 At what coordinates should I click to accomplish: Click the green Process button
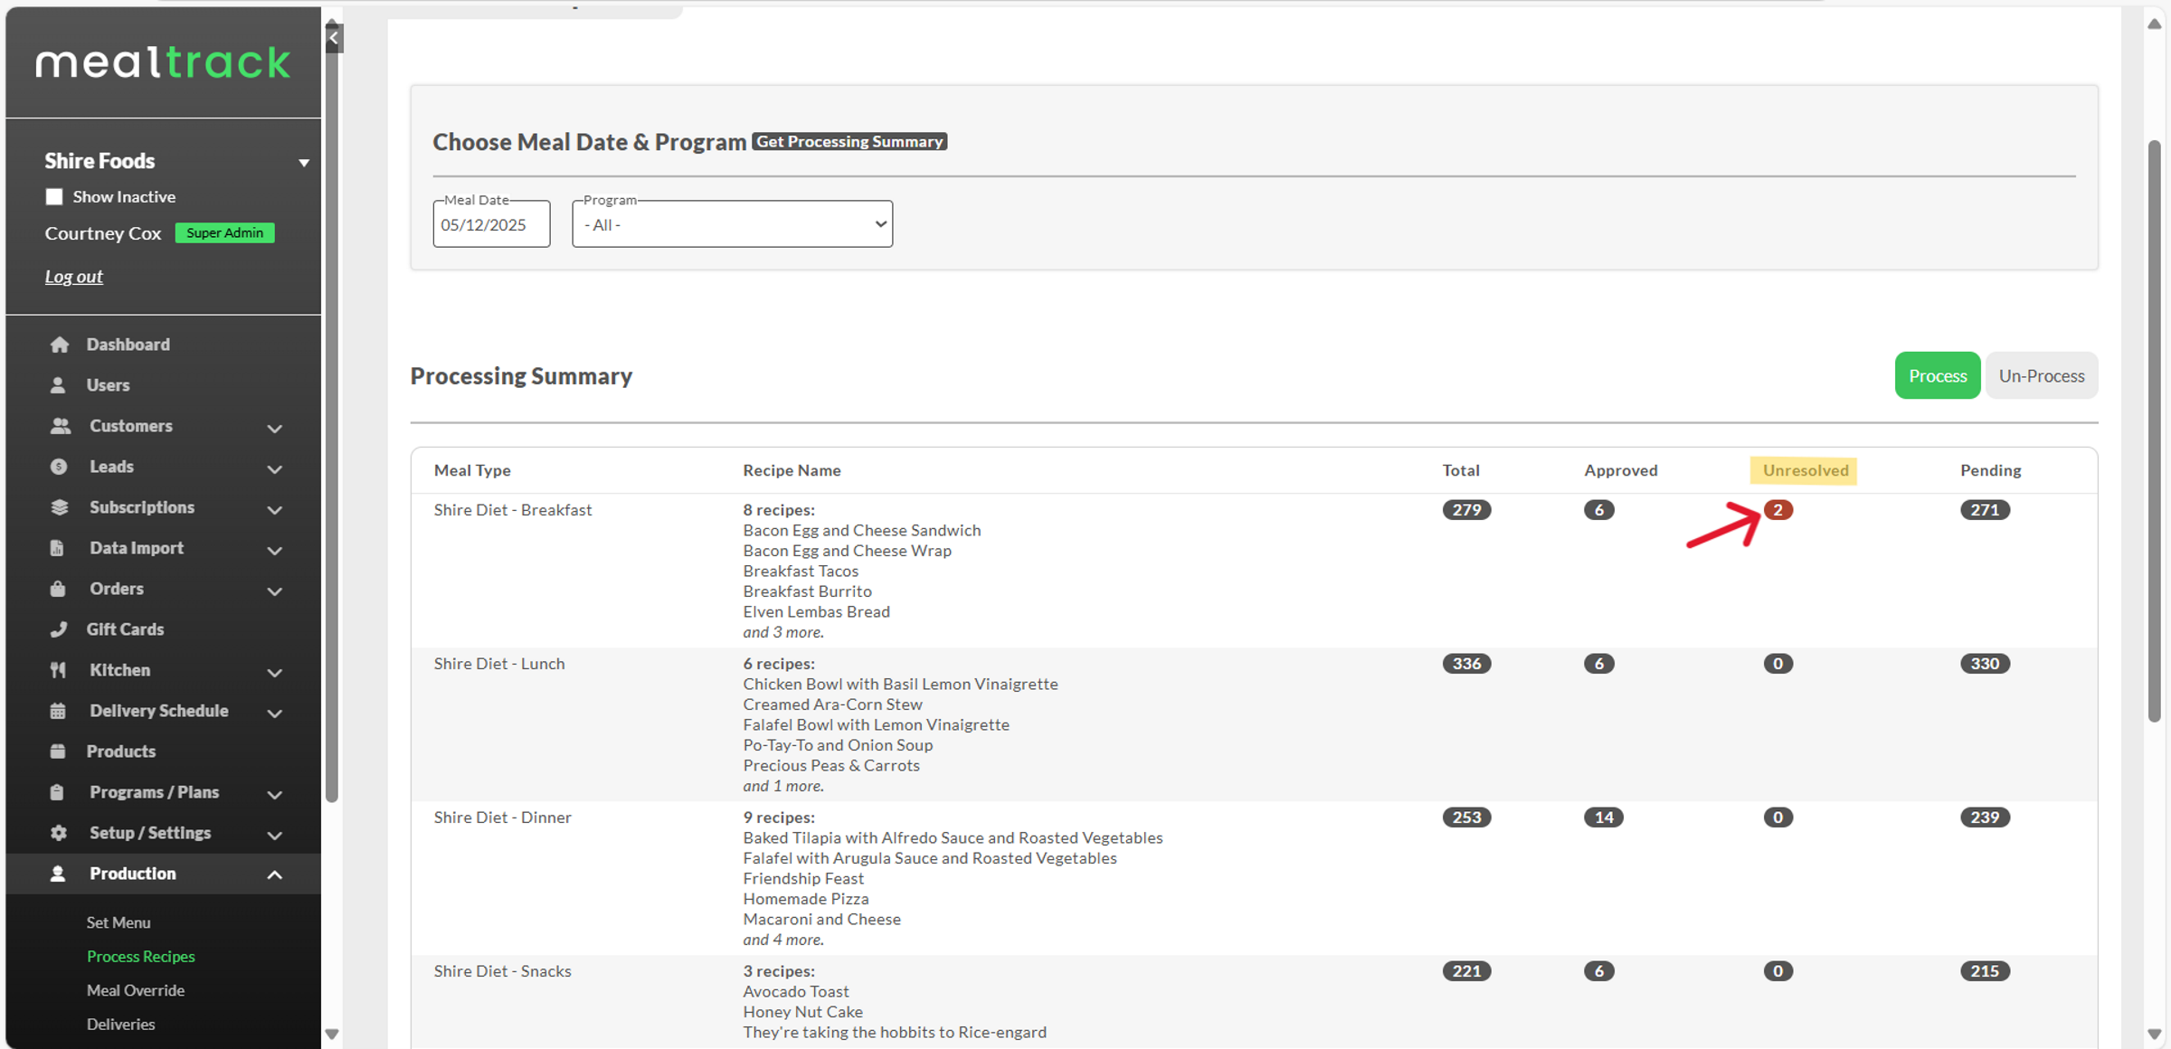click(1937, 375)
